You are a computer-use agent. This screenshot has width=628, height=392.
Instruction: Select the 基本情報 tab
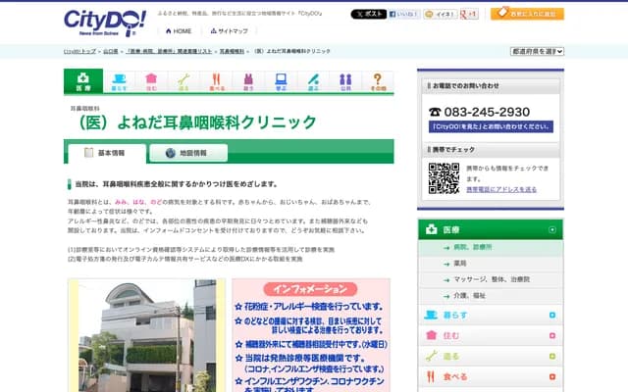pyautogui.click(x=106, y=153)
